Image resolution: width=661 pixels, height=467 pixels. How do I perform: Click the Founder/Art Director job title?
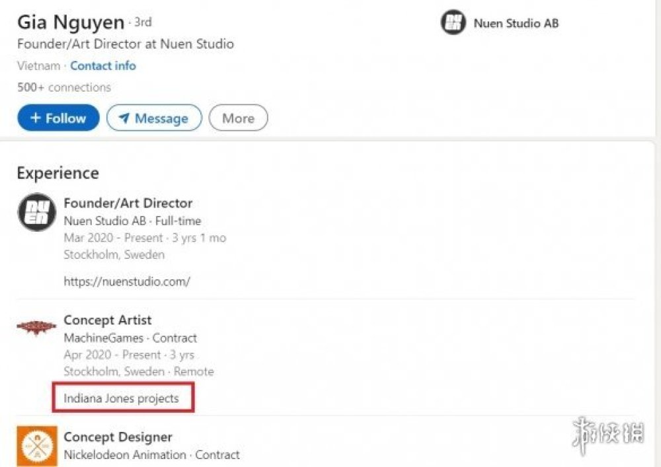(x=128, y=203)
